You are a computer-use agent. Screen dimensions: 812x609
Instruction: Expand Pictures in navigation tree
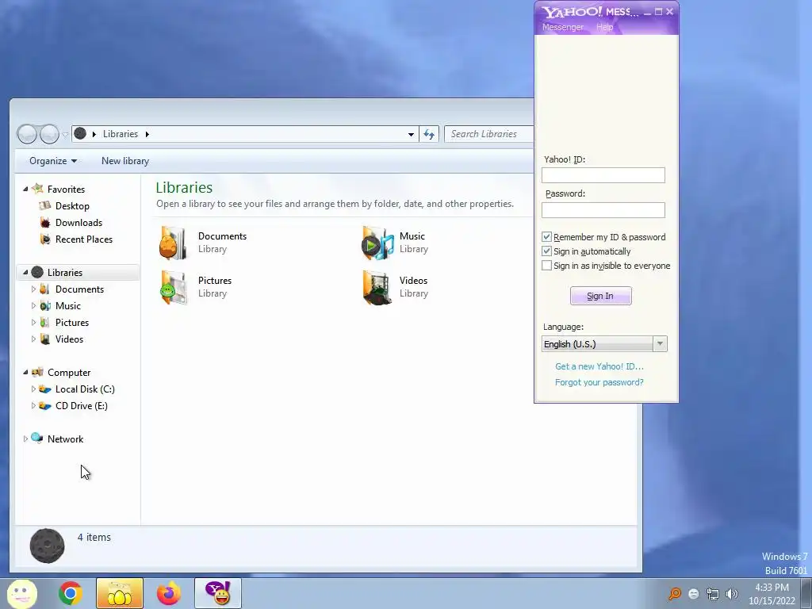tap(33, 322)
